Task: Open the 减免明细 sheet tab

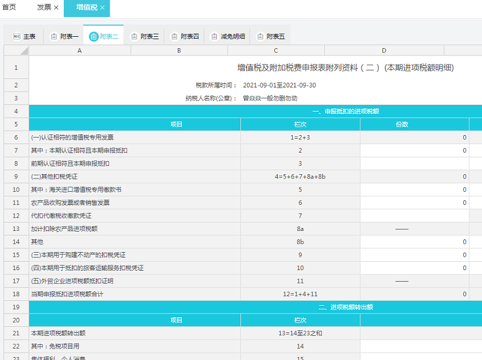Action: click(231, 37)
